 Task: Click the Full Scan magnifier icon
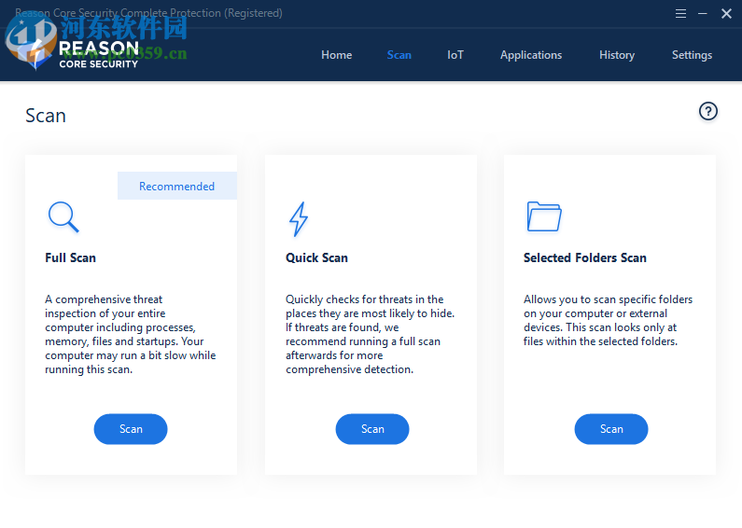(x=63, y=217)
